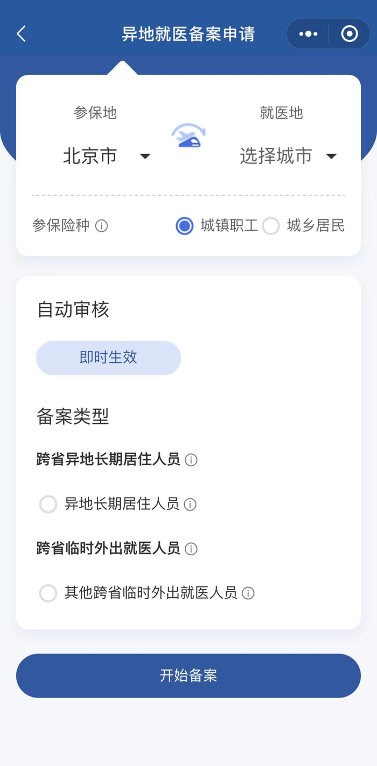
Task: Tap the 北京市 insured city text
Action: [x=90, y=156]
